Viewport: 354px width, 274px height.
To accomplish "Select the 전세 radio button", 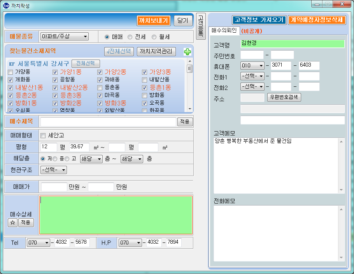I will tap(130, 37).
